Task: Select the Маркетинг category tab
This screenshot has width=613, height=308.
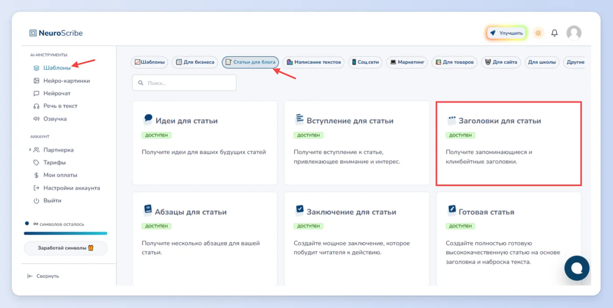Action: (407, 62)
